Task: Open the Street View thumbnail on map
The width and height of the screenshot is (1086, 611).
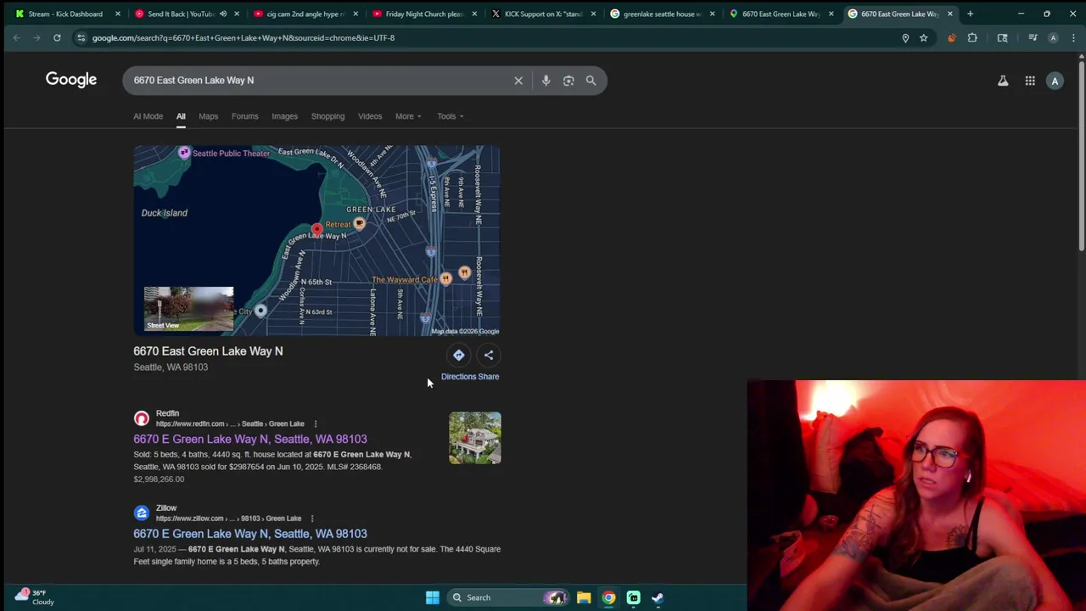Action: click(x=188, y=309)
